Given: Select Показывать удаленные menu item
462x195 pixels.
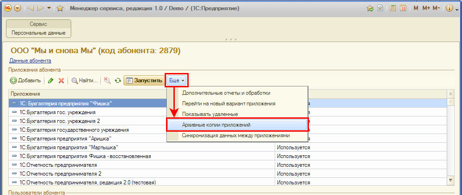Looking at the screenshot, I should (x=237, y=114).
